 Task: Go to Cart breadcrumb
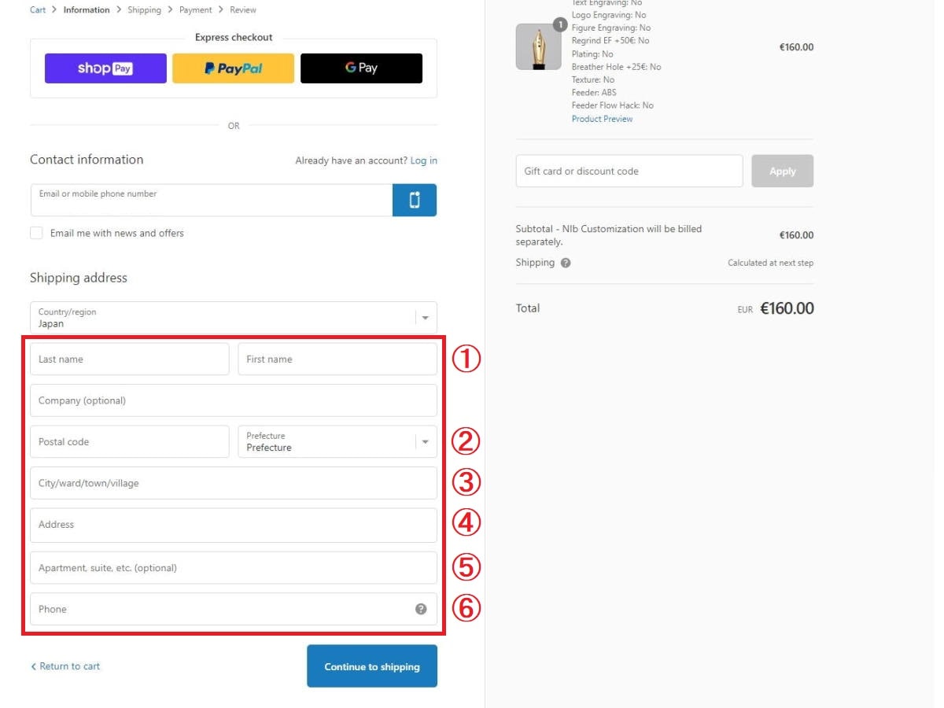pos(38,10)
